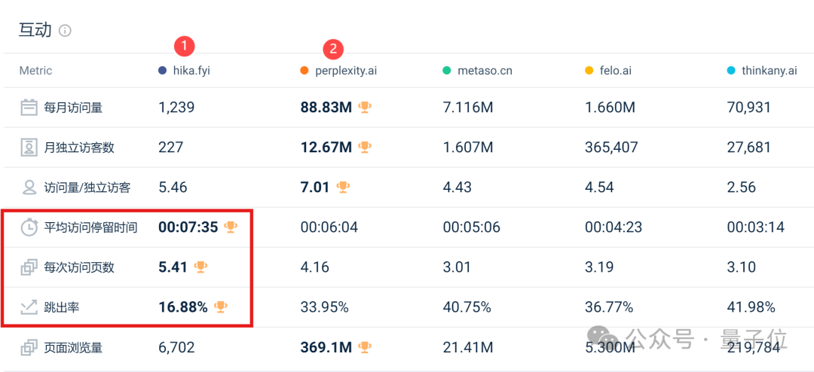
Task: Click the value 1,239 for hika.fyi
Action: pos(176,108)
